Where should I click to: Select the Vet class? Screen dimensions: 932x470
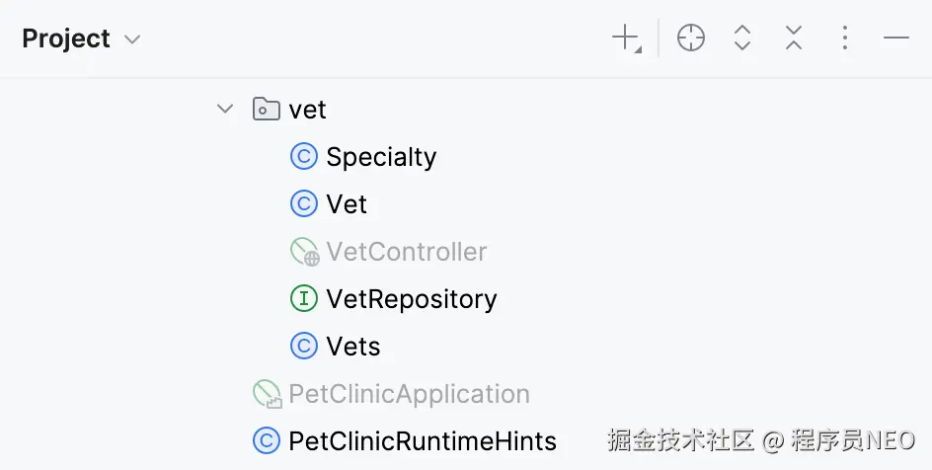tap(347, 204)
